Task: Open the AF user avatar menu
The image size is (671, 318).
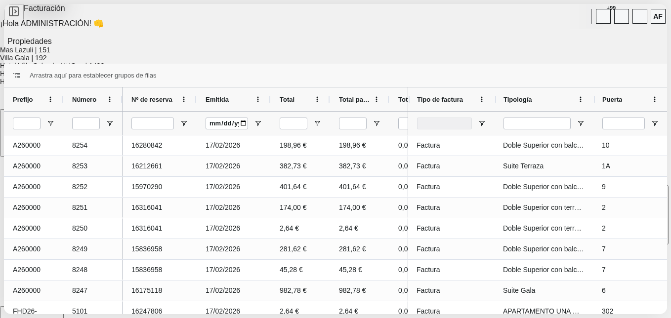Action: (658, 16)
